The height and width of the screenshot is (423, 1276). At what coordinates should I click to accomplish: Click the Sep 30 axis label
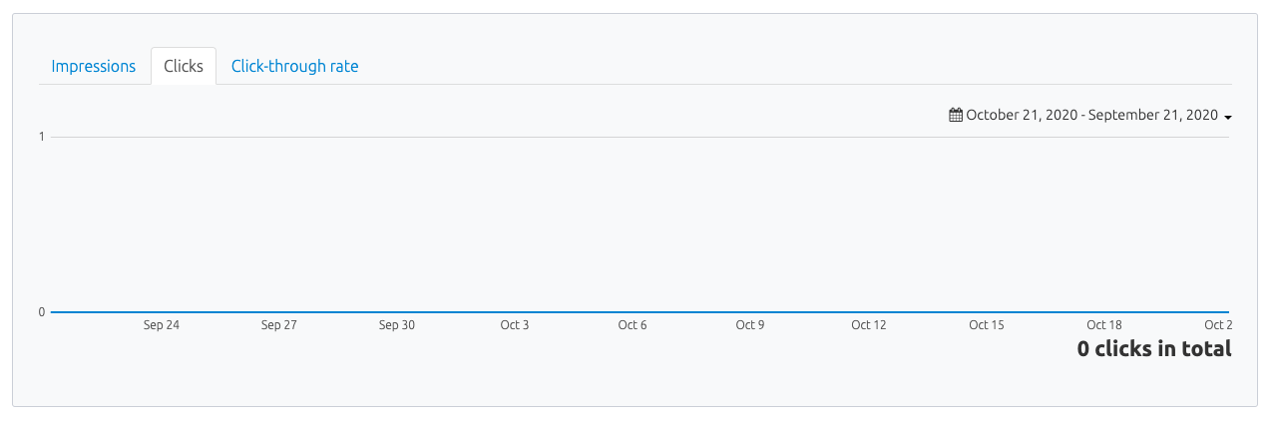pyautogui.click(x=397, y=325)
